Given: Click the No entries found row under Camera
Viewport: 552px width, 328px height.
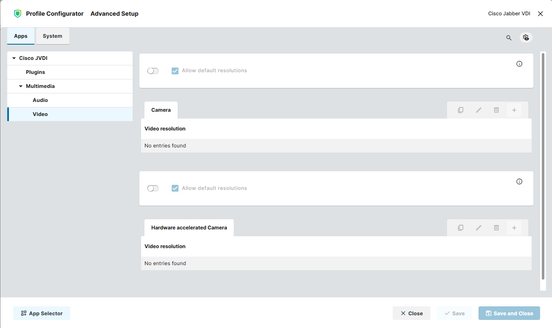Looking at the screenshot, I should pos(336,146).
